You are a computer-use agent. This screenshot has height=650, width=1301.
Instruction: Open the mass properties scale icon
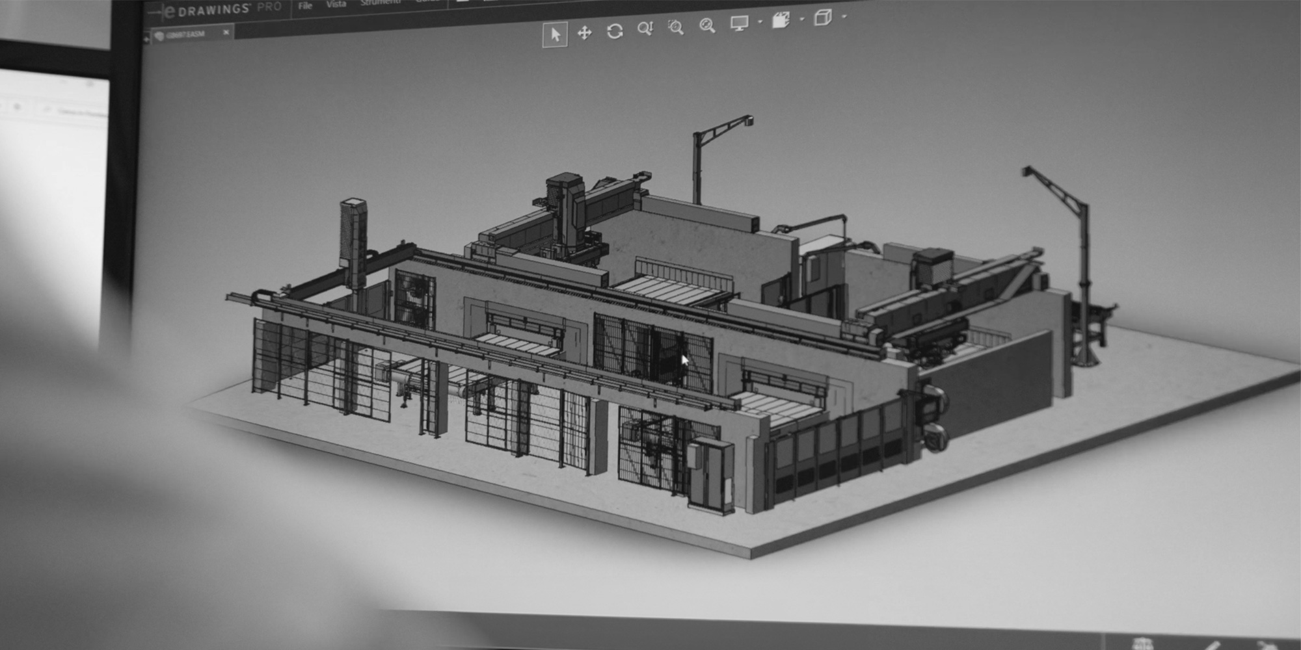(x=1143, y=644)
